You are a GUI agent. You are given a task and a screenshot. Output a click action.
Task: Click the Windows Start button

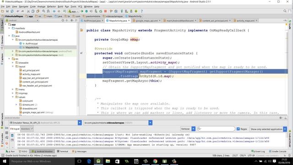(4, 161)
